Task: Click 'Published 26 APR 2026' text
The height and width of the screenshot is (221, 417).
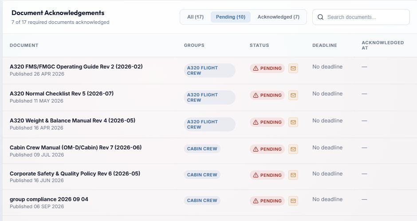Action: coord(37,74)
